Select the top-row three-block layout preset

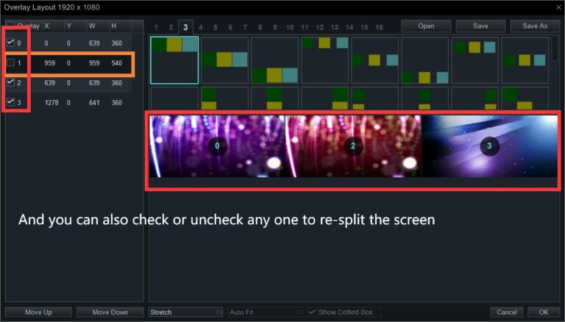coord(174,60)
